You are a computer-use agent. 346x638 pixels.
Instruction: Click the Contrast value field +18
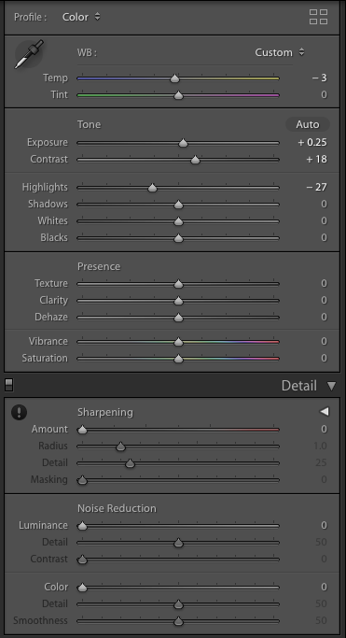(x=316, y=159)
